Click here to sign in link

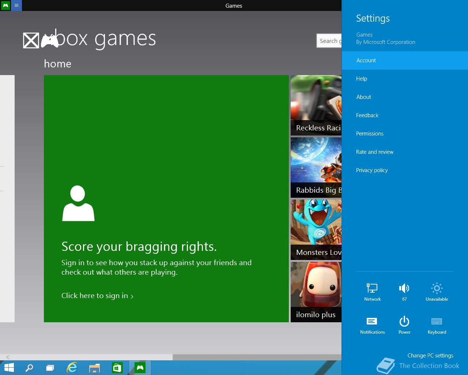pos(97,296)
